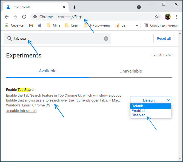Click version number 89.0.4389.90
The width and height of the screenshot is (183, 162).
coord(162,55)
